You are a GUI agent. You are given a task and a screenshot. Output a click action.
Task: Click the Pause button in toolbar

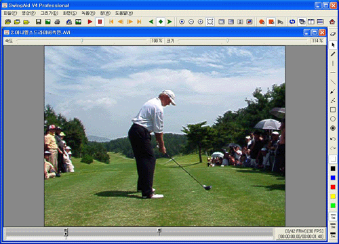click(100, 22)
